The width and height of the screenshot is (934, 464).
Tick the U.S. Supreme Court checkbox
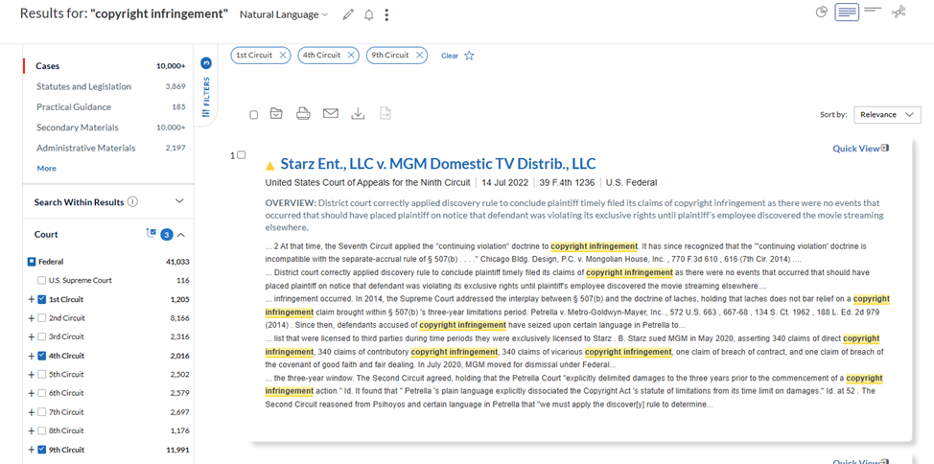(41, 281)
